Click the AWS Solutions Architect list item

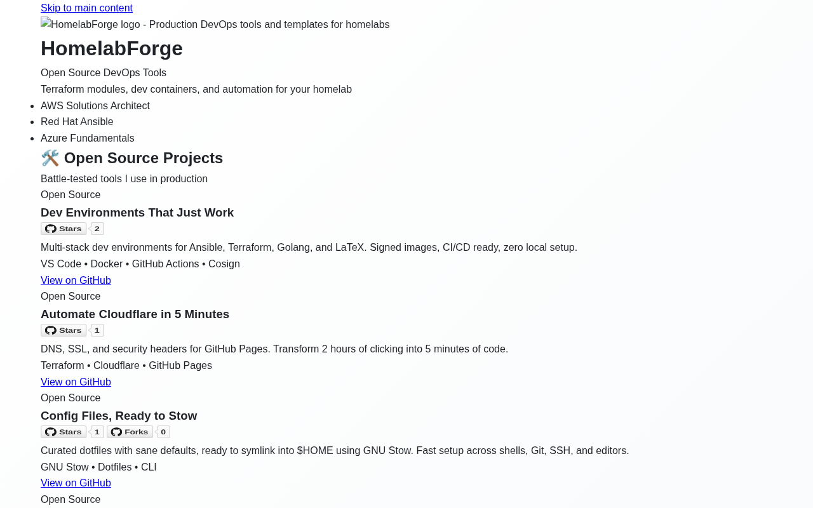click(x=95, y=105)
